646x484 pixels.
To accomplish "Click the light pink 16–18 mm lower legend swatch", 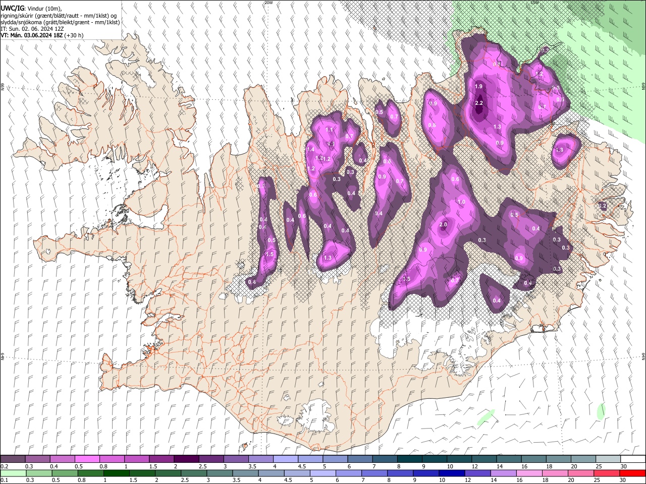I will click(x=528, y=473).
